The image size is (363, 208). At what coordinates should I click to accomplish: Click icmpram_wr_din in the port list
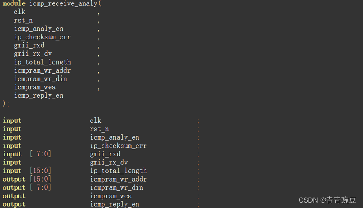(x=40, y=79)
